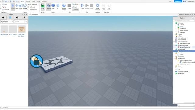Select Hoverboard under Workspace

click(183, 28)
